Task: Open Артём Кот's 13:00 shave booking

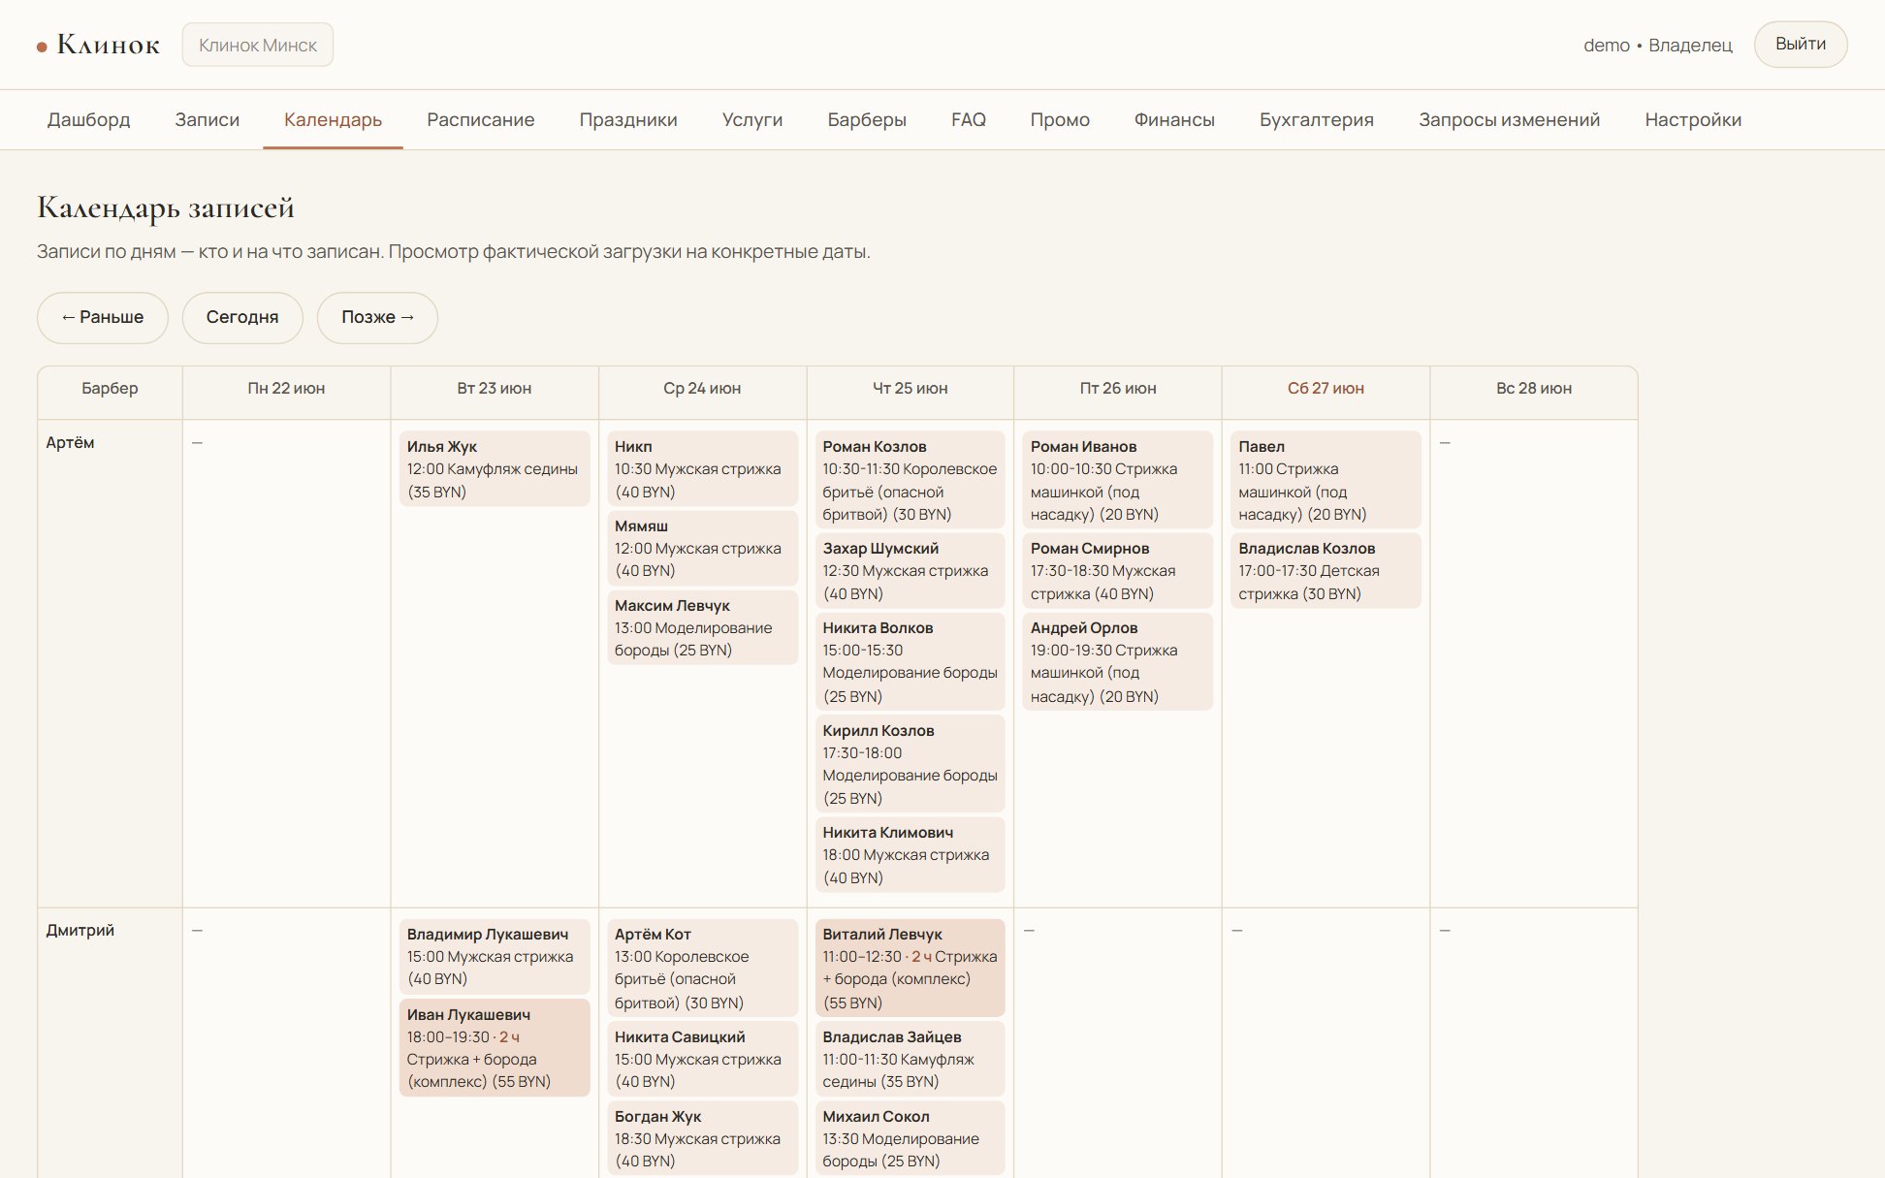Action: click(x=702, y=969)
